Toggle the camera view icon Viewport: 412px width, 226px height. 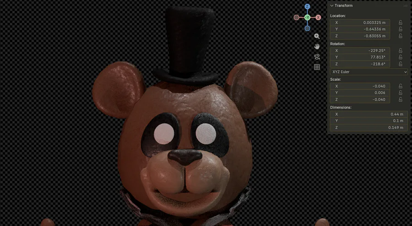317,57
